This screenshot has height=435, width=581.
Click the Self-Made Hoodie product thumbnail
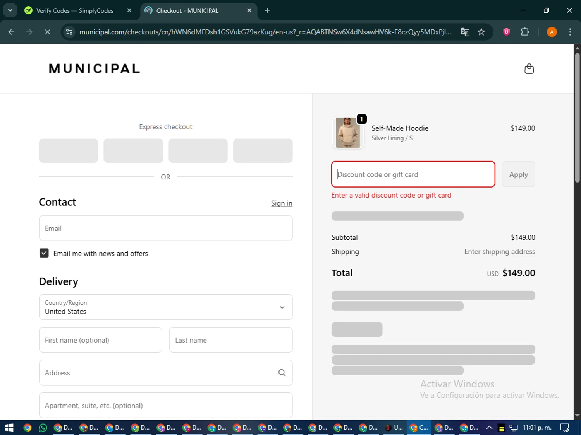[348, 133]
